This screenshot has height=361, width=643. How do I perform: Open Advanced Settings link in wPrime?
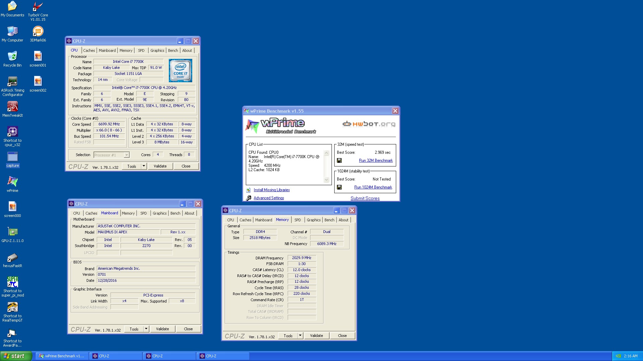pyautogui.click(x=269, y=198)
